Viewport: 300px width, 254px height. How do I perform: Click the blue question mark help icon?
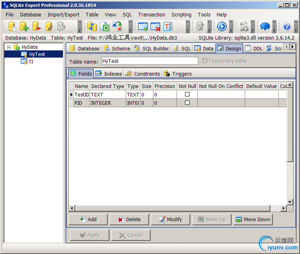(x=287, y=26)
